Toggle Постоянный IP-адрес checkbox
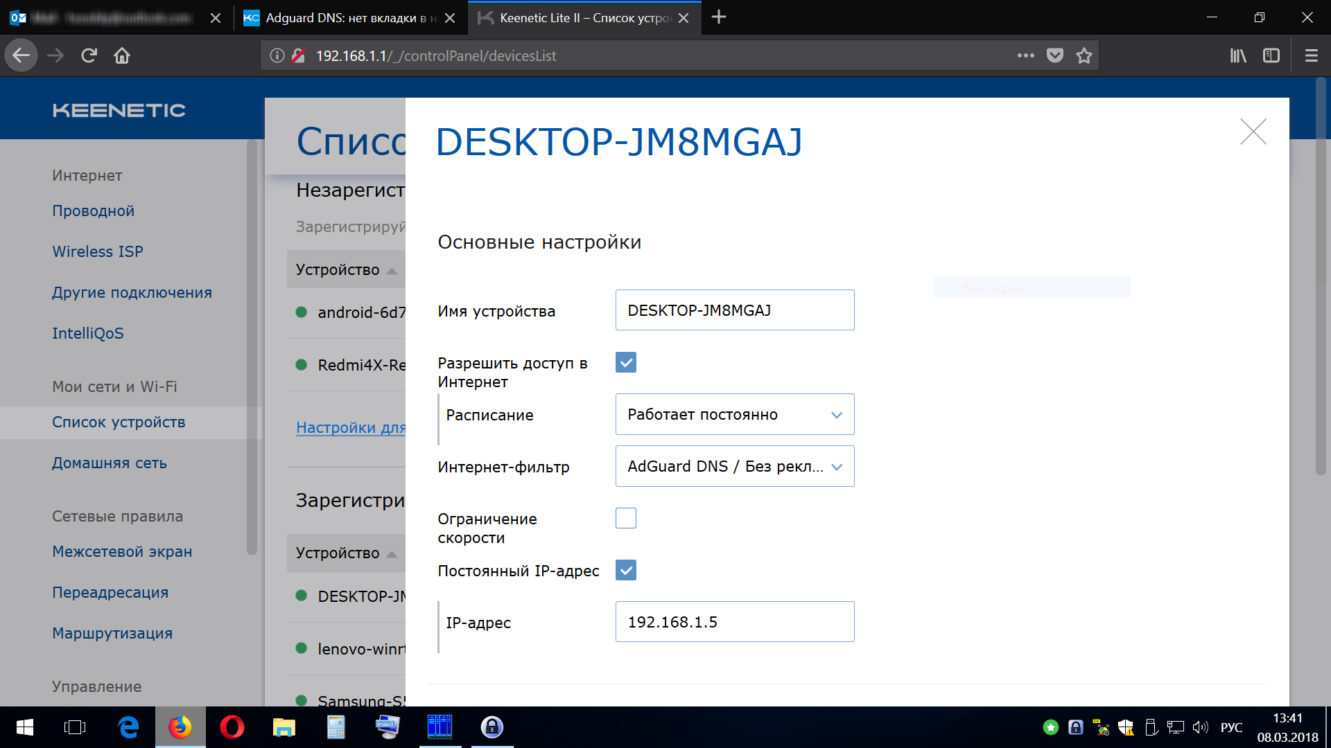This screenshot has width=1331, height=748. pyautogui.click(x=626, y=570)
